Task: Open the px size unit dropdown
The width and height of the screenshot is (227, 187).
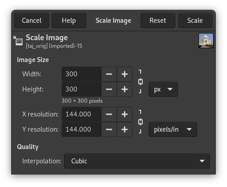Action: [163, 89]
